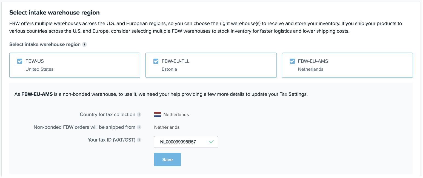
Task: Deselect the FBW-EU-AMS checkbox
Action: [292, 61]
